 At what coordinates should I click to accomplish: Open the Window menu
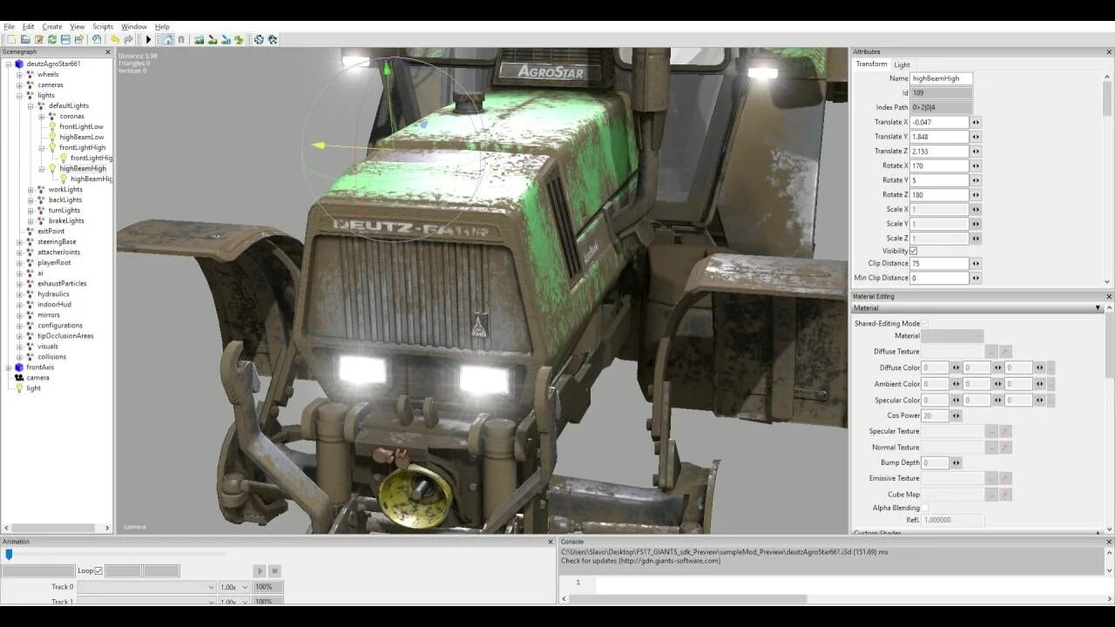134,27
